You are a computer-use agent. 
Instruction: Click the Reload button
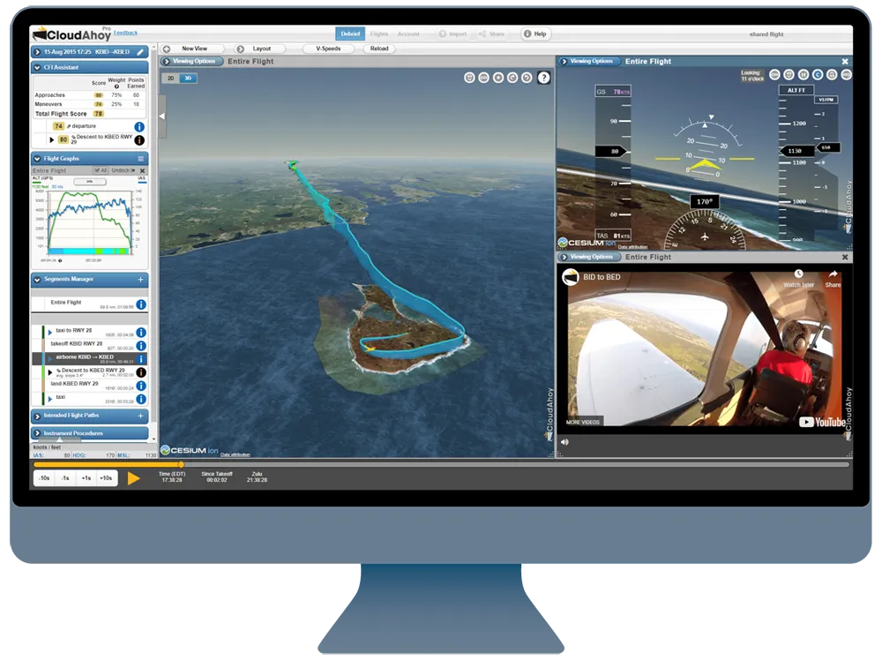click(x=379, y=49)
